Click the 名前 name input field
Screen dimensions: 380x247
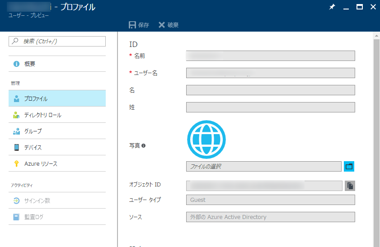(270, 56)
